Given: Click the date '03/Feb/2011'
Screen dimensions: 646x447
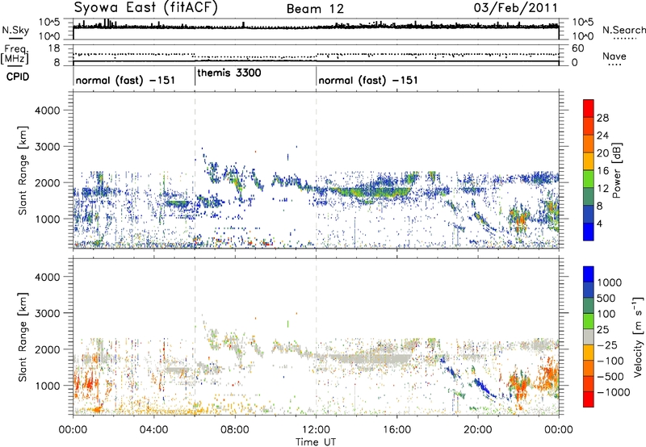Looking at the screenshot, I should (515, 8).
